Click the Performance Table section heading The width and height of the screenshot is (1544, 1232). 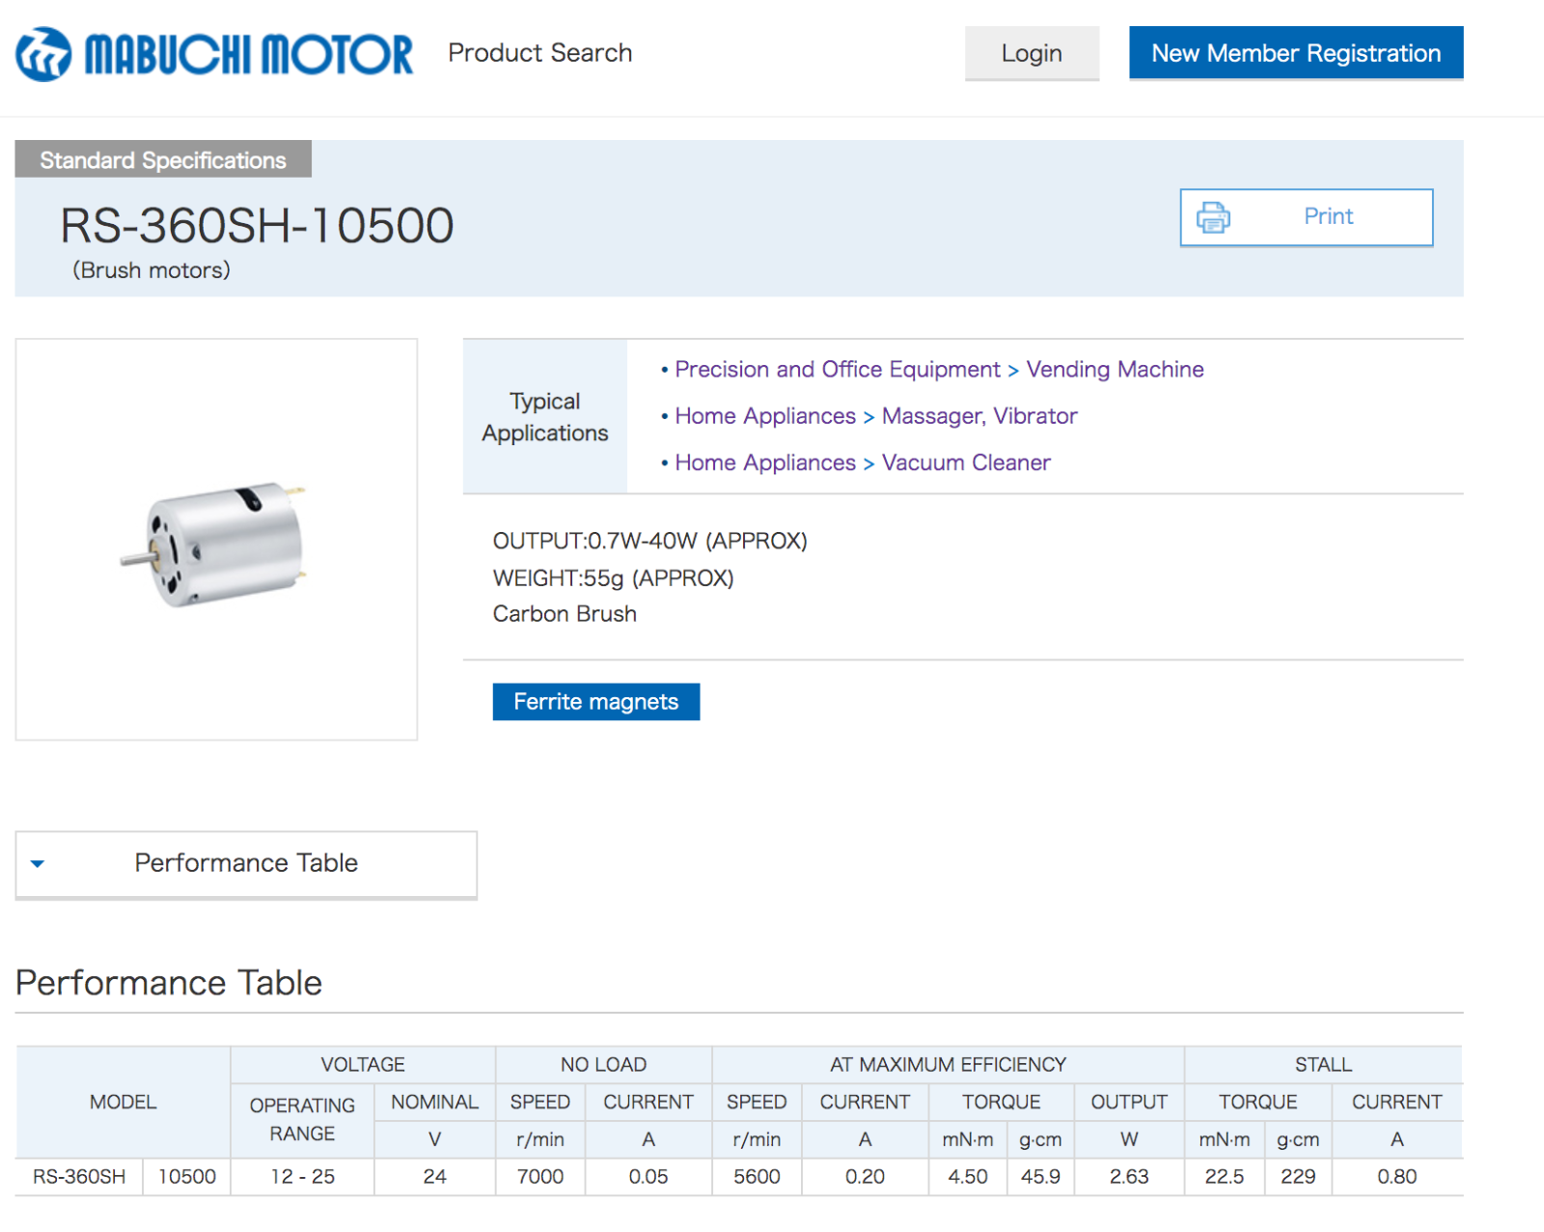tap(169, 983)
